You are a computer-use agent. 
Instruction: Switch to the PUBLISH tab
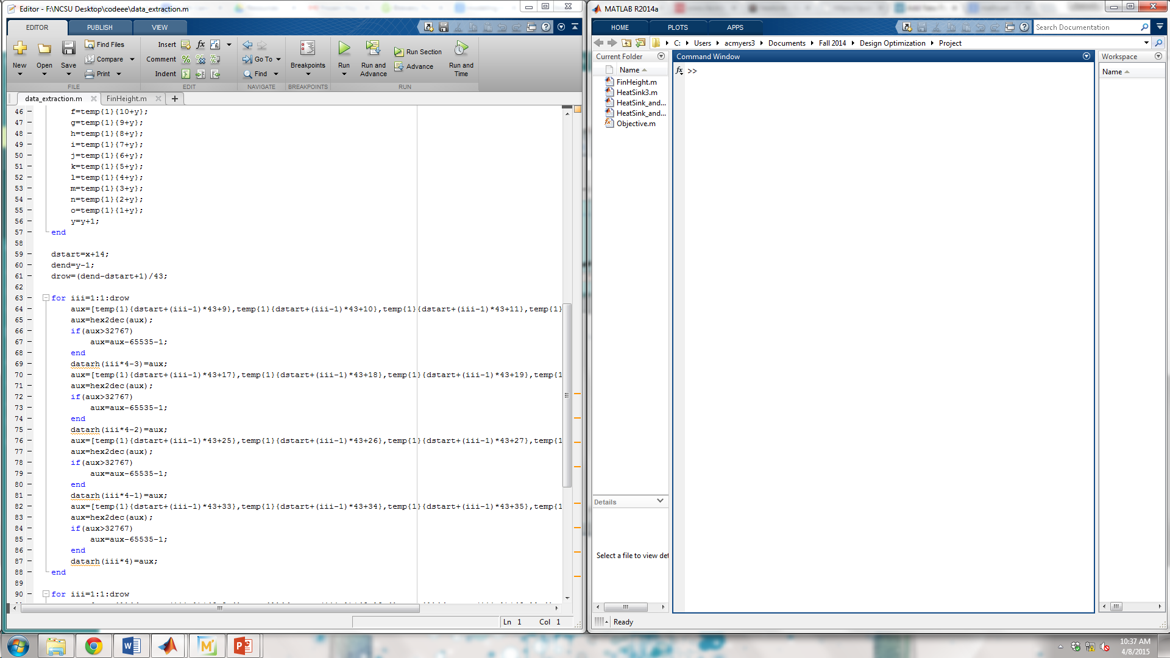point(99,27)
